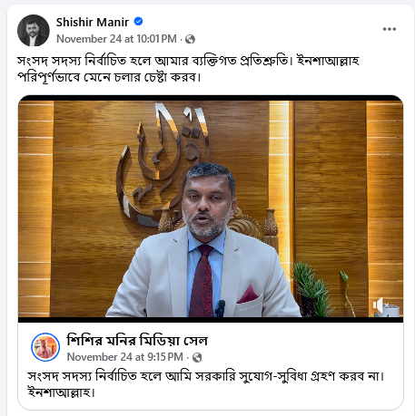Click the red tie in the video
The width and height of the screenshot is (415, 416).
coord(202,281)
